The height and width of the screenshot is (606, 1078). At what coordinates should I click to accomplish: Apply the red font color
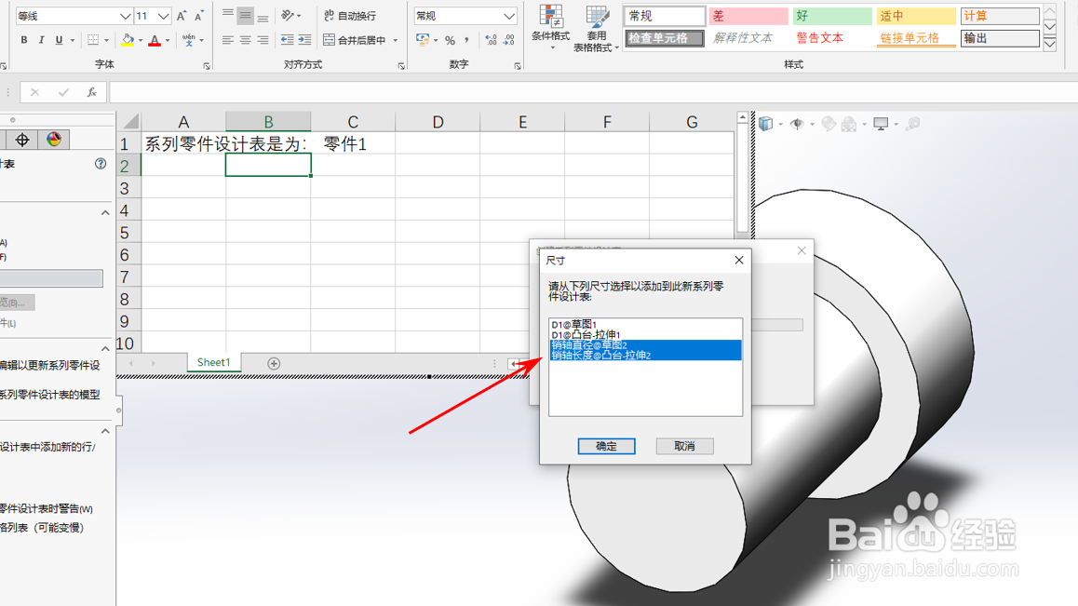[x=155, y=40]
